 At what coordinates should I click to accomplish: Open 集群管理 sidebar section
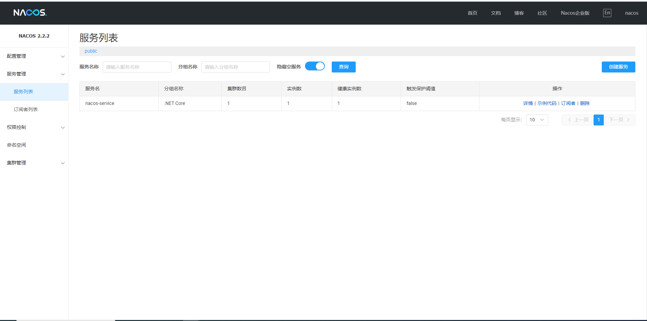34,163
